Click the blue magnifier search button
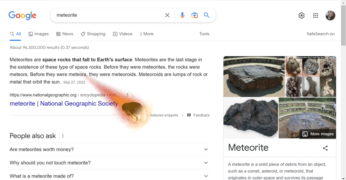 tap(207, 15)
